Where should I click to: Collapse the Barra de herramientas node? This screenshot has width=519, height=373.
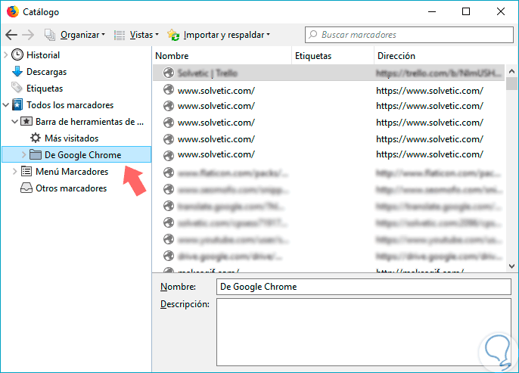14,122
